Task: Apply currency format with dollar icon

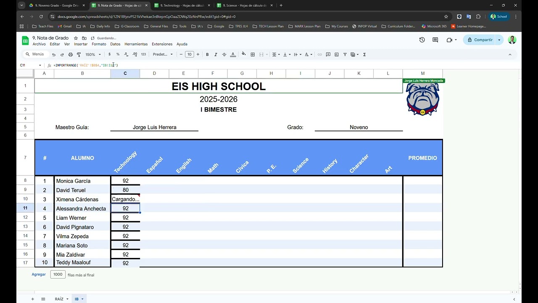Action: (109, 54)
